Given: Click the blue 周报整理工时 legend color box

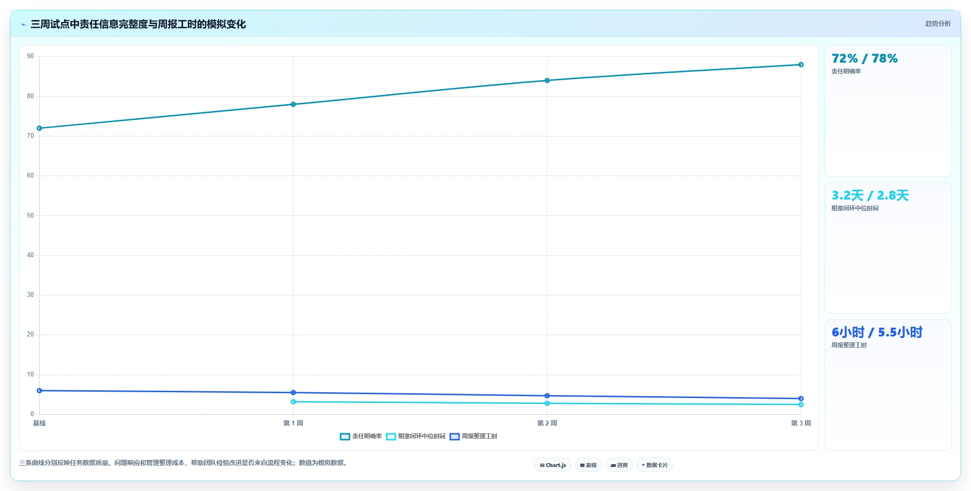Looking at the screenshot, I should (455, 436).
